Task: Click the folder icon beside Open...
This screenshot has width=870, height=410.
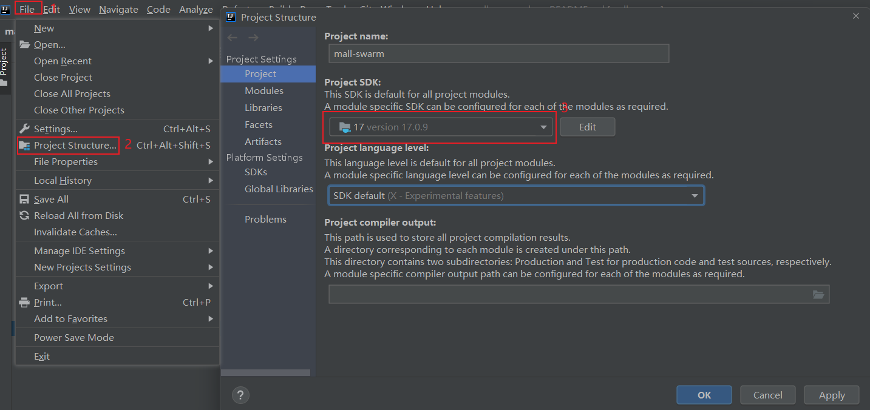Action: pos(24,44)
